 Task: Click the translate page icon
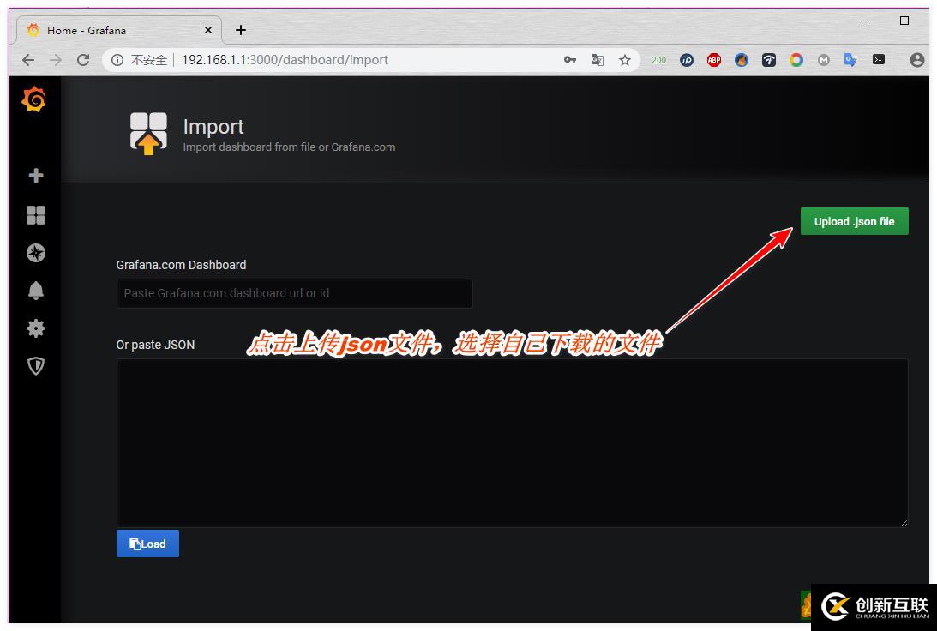597,60
